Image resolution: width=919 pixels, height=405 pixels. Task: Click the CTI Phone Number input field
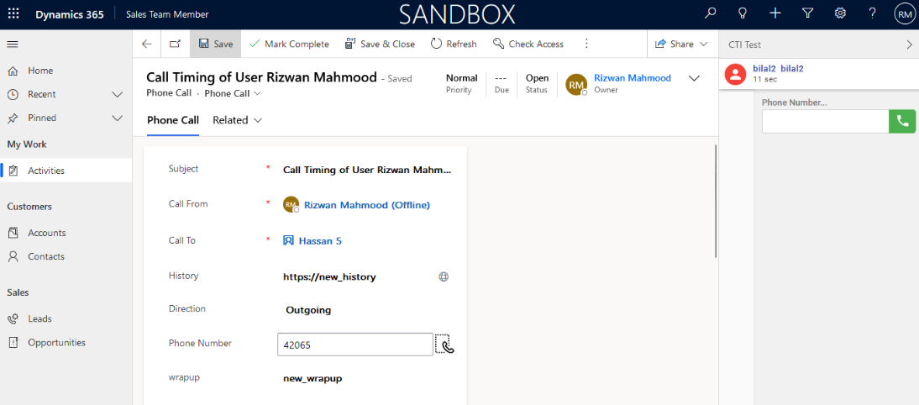[824, 121]
